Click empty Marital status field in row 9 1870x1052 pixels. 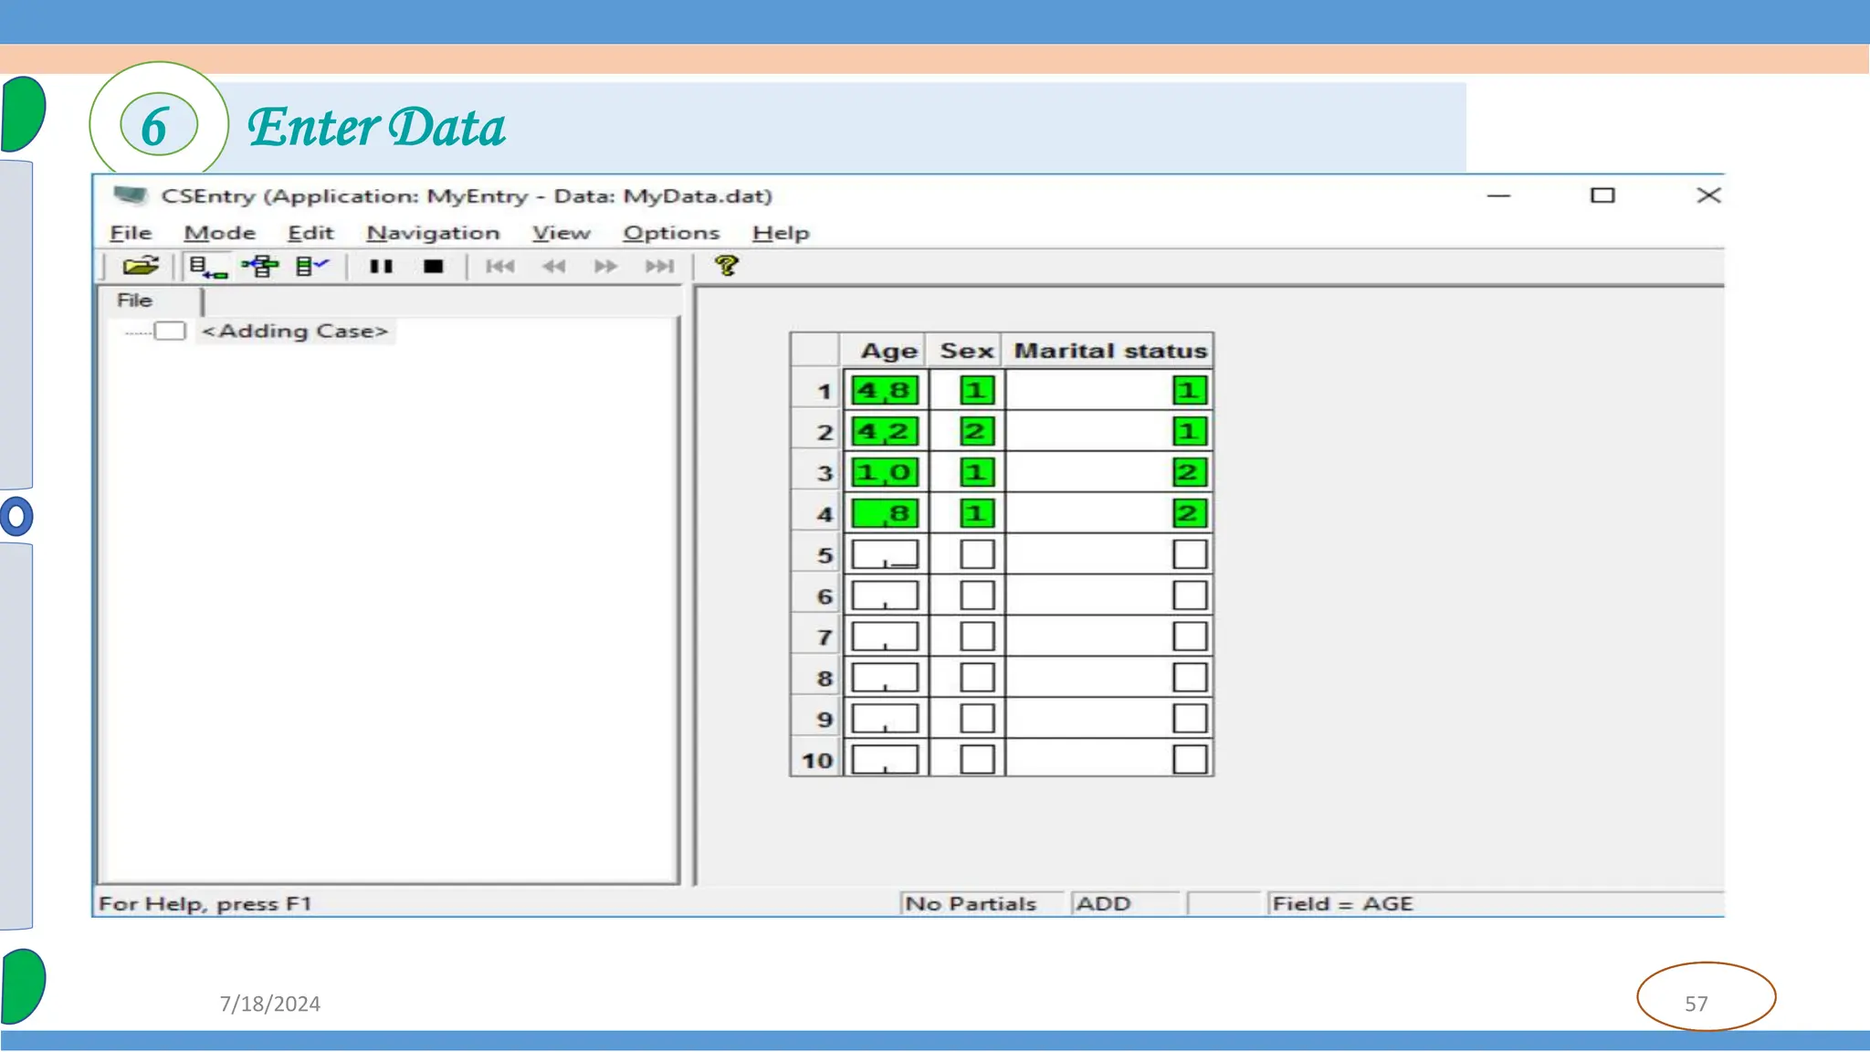1190,719
